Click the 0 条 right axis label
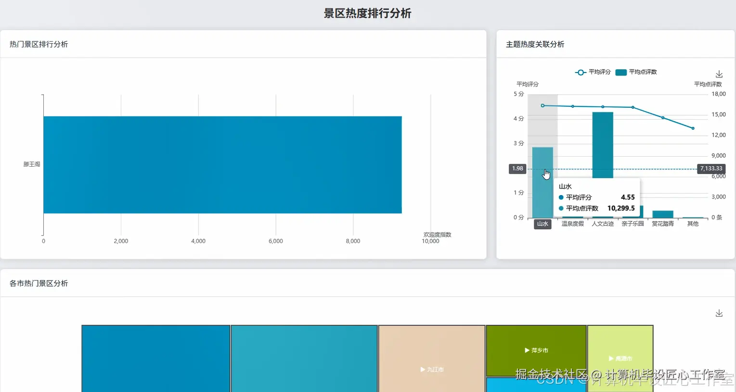The height and width of the screenshot is (392, 736). tap(717, 218)
